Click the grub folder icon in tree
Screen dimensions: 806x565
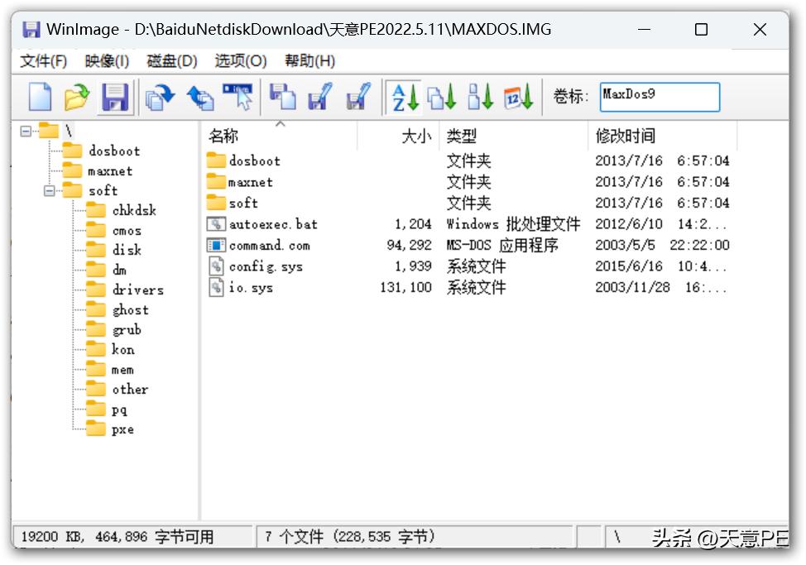coord(96,329)
